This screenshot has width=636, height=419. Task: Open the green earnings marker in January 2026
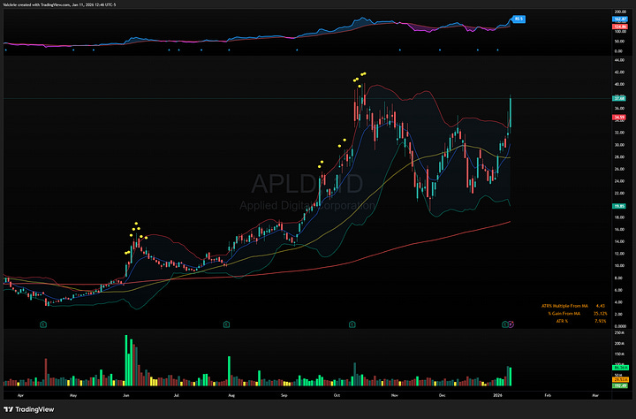[505, 324]
